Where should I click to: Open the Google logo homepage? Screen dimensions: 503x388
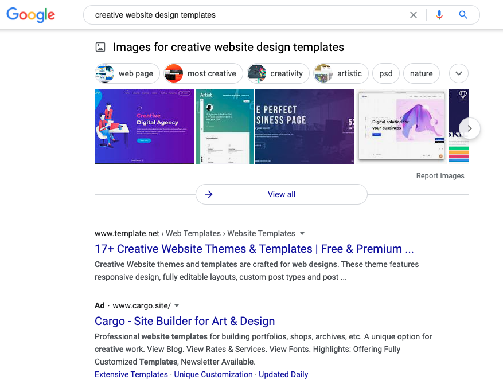[x=31, y=15]
